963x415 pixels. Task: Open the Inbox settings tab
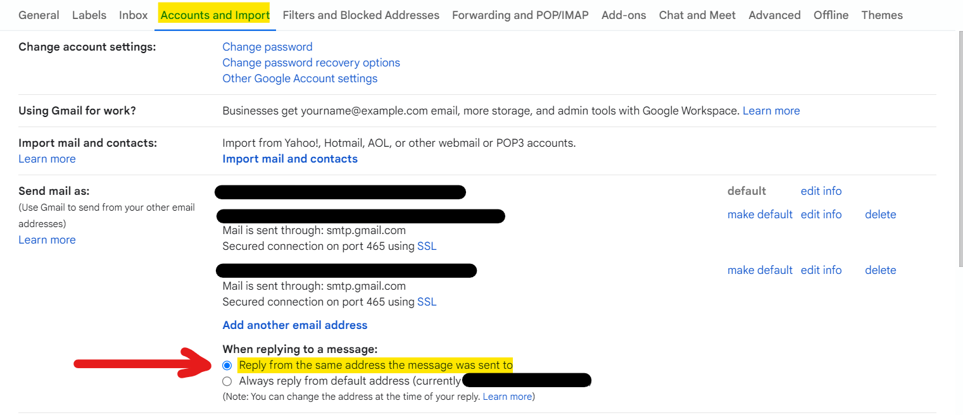[133, 15]
